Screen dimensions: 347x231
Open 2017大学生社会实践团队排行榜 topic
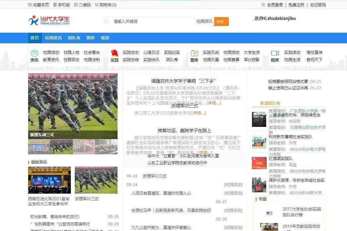[x=302, y=212]
